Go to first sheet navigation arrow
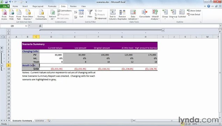Image resolution: width=222 pixels, height=126 pixels. pyautogui.click(x=1, y=121)
